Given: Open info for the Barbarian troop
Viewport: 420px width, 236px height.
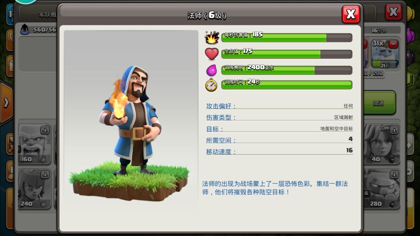Looking at the screenshot, I should (45, 130).
